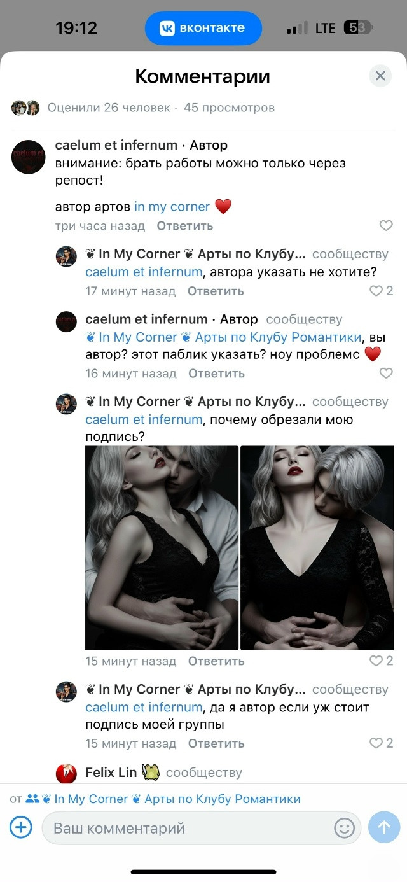This screenshot has height=882, width=407.
Task: Open In My Corner avatar on first reply
Action: coord(66,256)
